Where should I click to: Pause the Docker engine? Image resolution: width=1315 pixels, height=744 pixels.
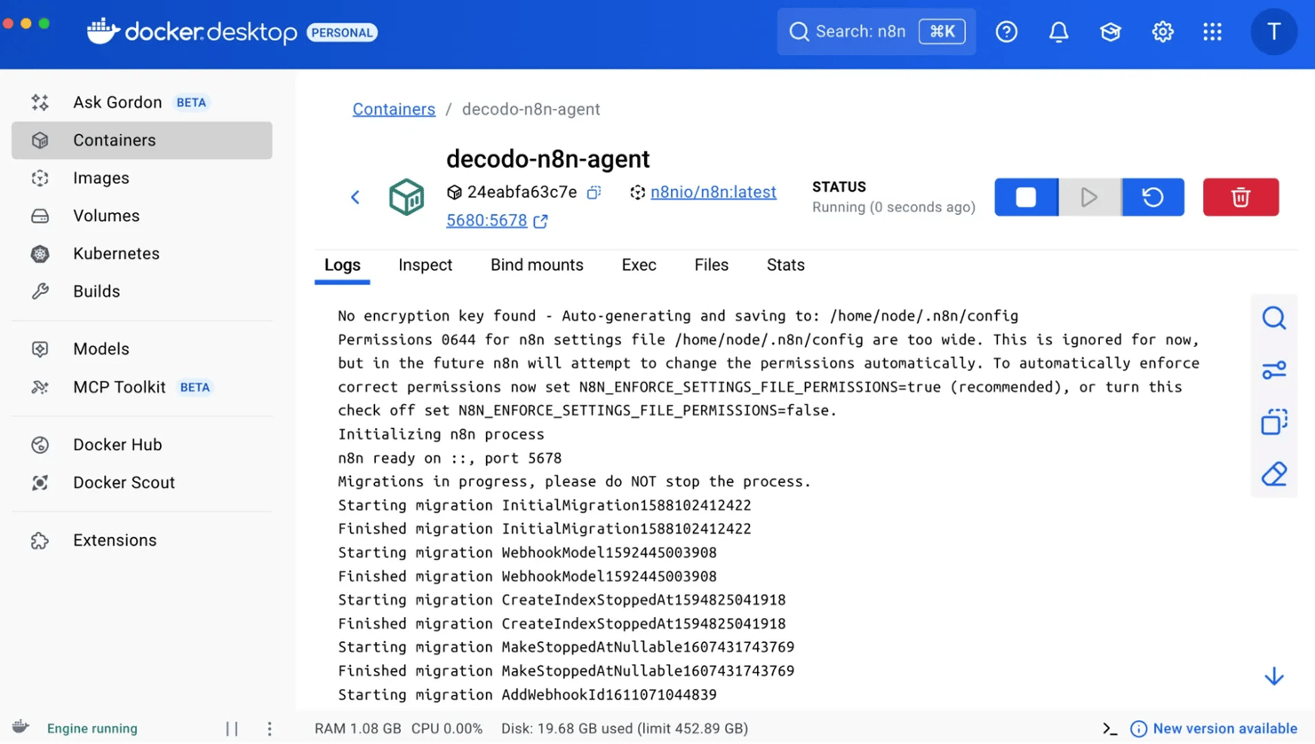pyautogui.click(x=232, y=728)
